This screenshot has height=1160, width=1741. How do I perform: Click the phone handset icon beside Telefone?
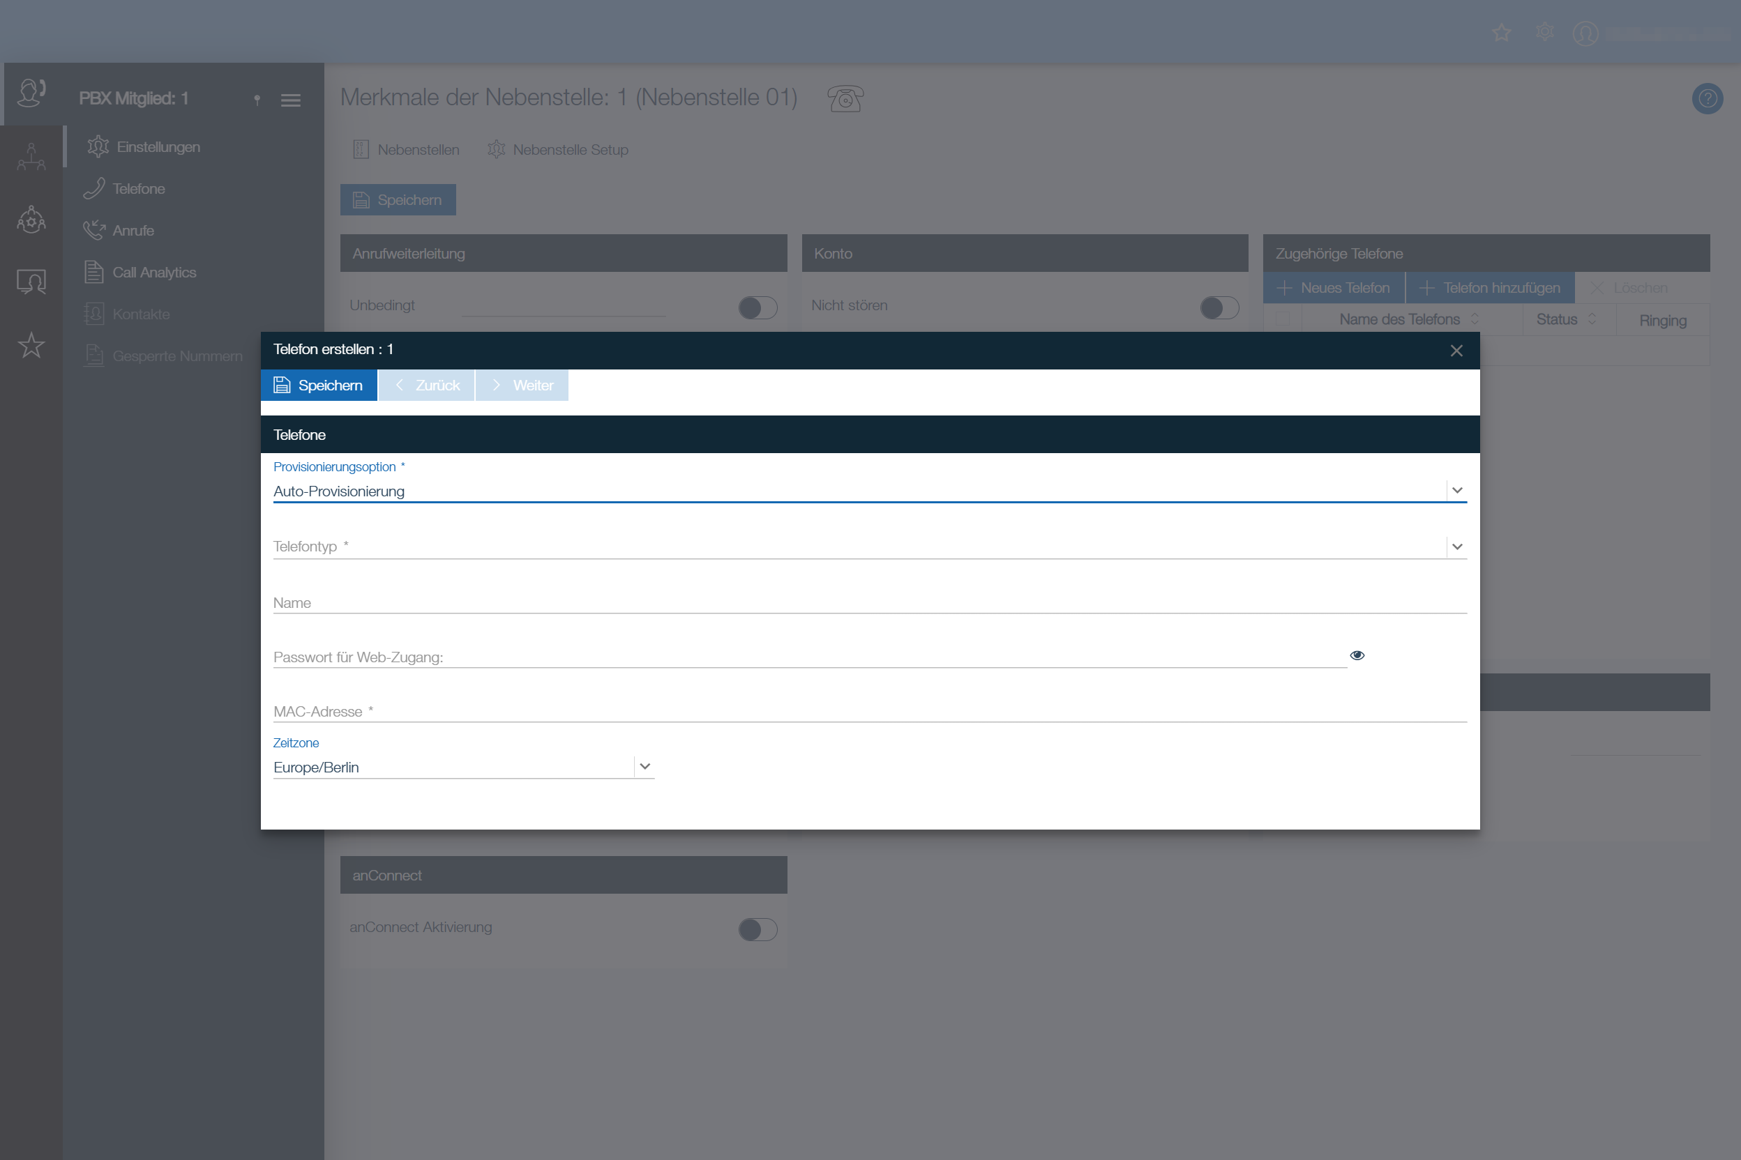pyautogui.click(x=94, y=189)
